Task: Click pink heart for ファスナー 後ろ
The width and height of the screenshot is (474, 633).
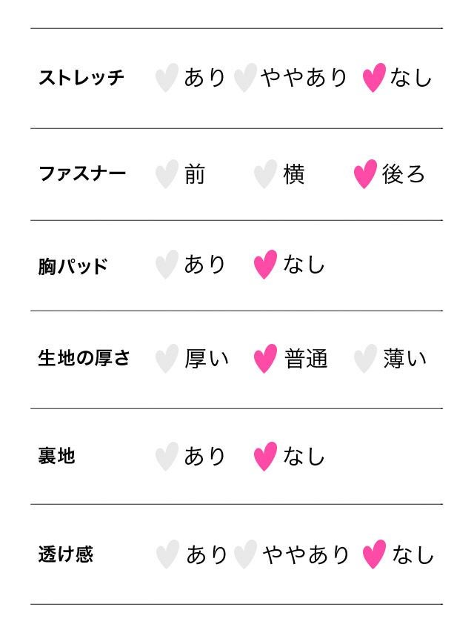Action: (365, 174)
